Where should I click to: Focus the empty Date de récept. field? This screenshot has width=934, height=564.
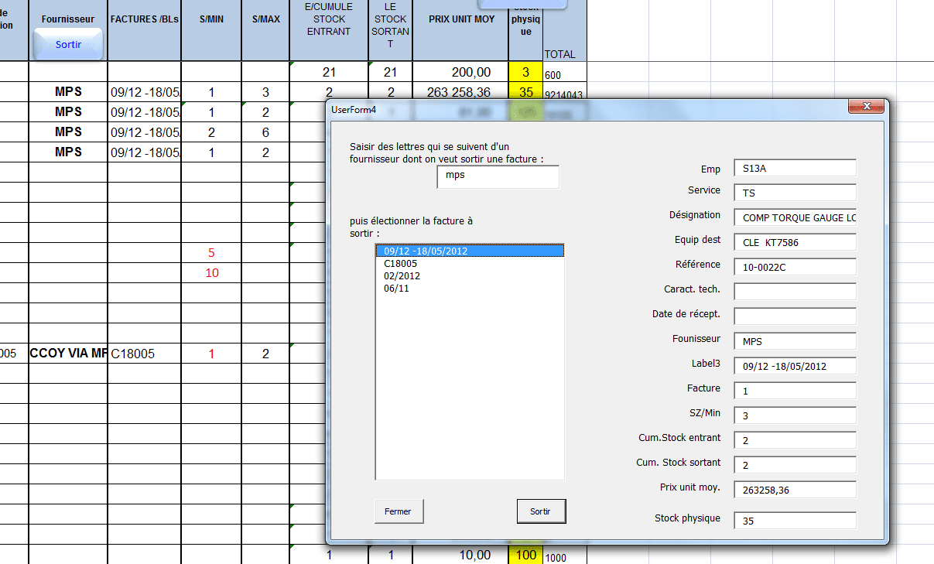(x=795, y=316)
